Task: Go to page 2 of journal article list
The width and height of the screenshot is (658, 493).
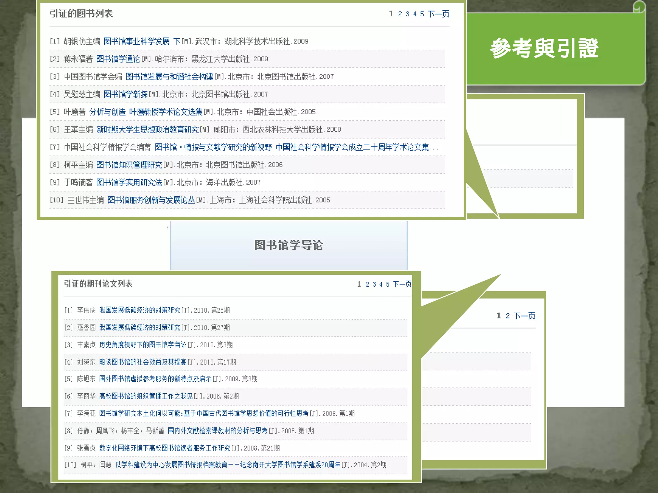Action: [x=368, y=284]
